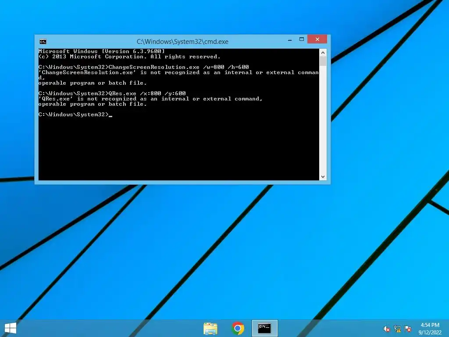Close the cmd.exe window
The image size is (449, 337).
(317, 39)
